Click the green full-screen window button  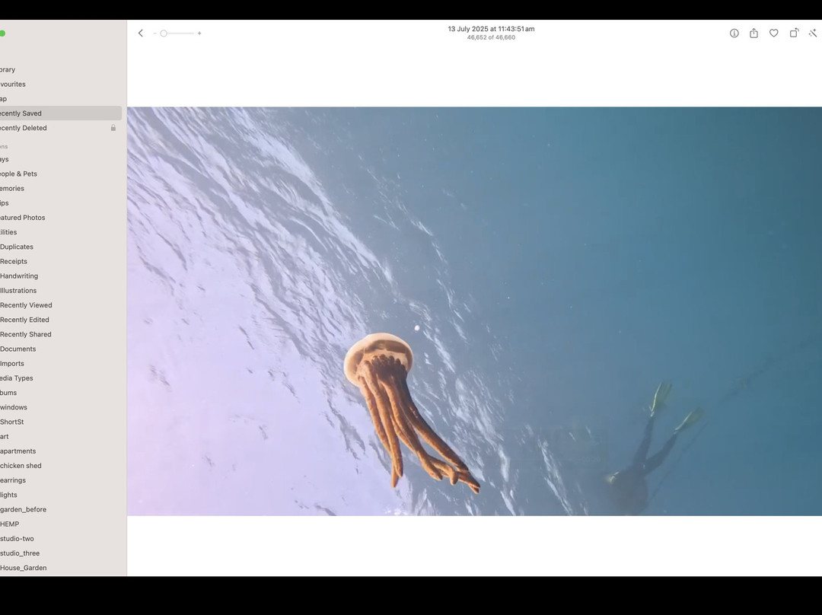click(x=2, y=33)
